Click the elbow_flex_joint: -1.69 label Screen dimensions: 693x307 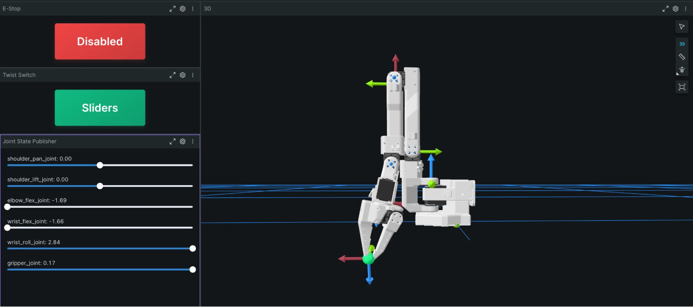tap(37, 200)
